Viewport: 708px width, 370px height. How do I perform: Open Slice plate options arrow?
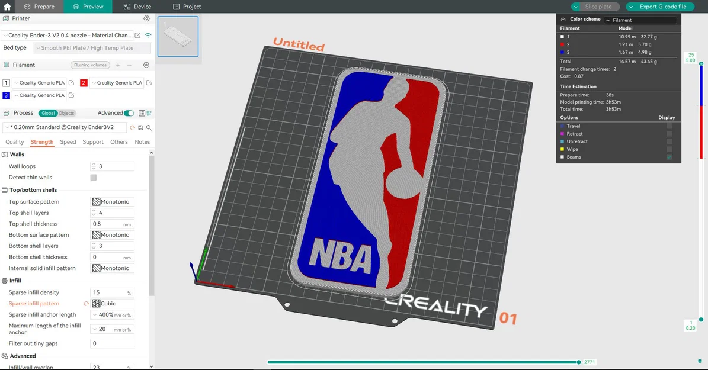576,7
